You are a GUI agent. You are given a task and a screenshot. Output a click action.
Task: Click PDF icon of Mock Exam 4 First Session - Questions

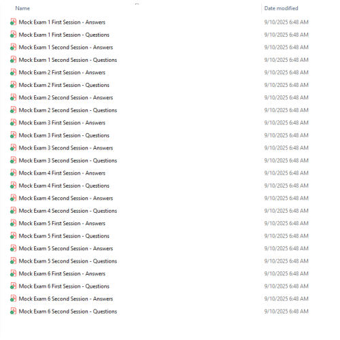coord(13,186)
